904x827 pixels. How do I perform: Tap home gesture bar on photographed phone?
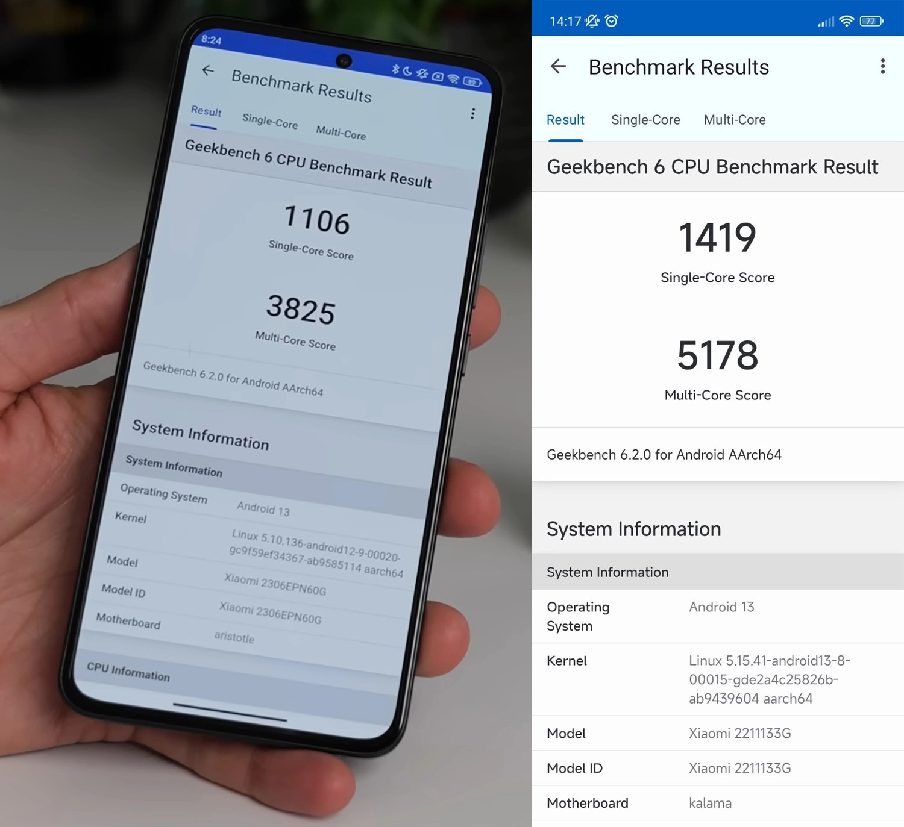pos(230,711)
